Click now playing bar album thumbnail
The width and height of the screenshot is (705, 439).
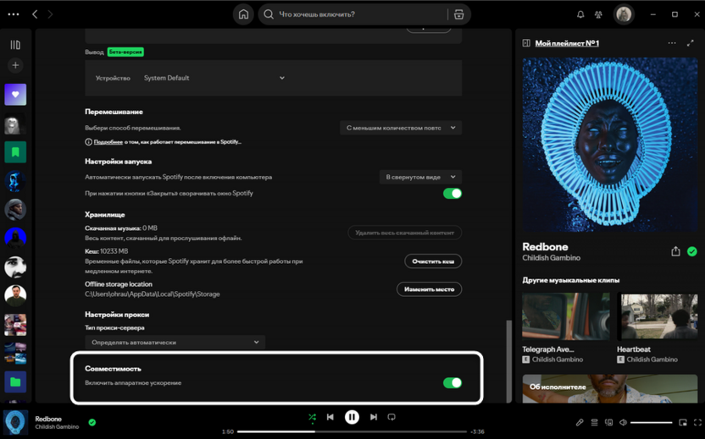[x=15, y=422]
